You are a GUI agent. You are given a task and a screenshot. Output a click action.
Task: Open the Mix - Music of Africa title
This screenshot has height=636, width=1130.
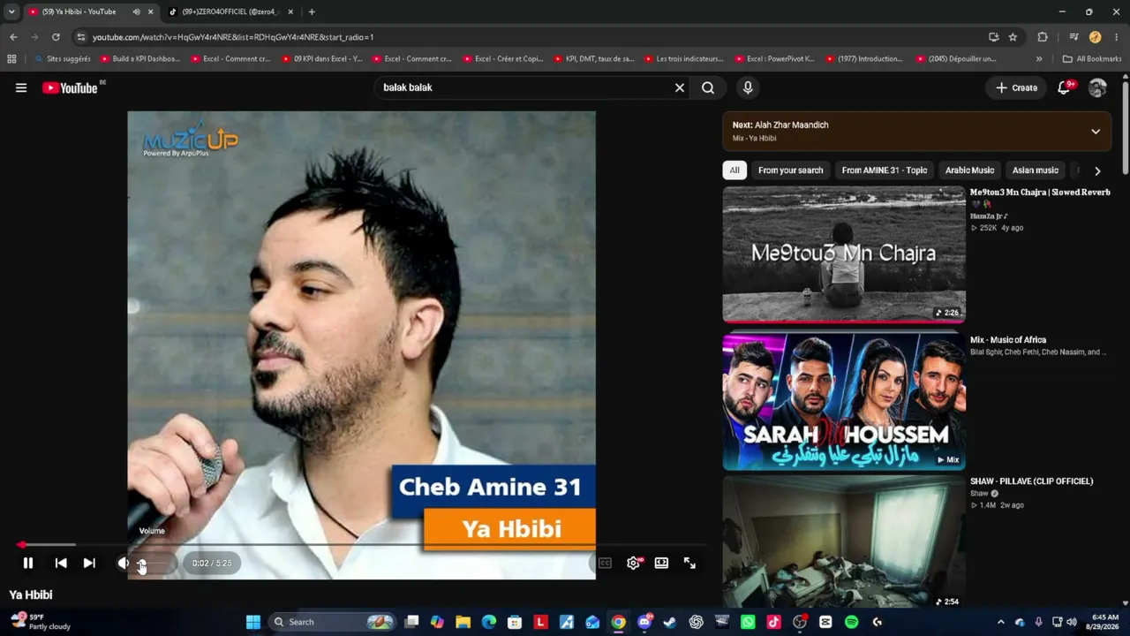[1008, 340]
